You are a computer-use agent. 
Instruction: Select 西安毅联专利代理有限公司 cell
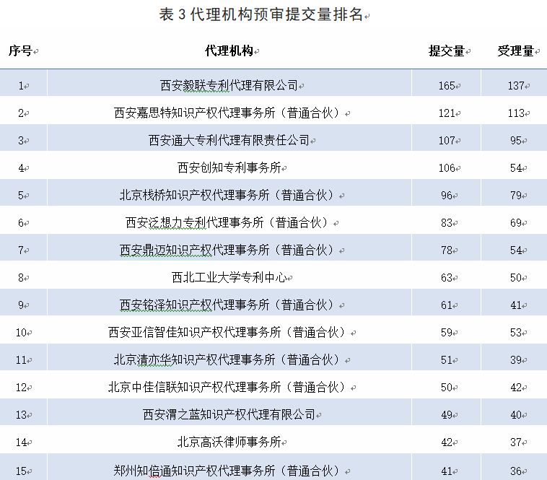(x=229, y=85)
